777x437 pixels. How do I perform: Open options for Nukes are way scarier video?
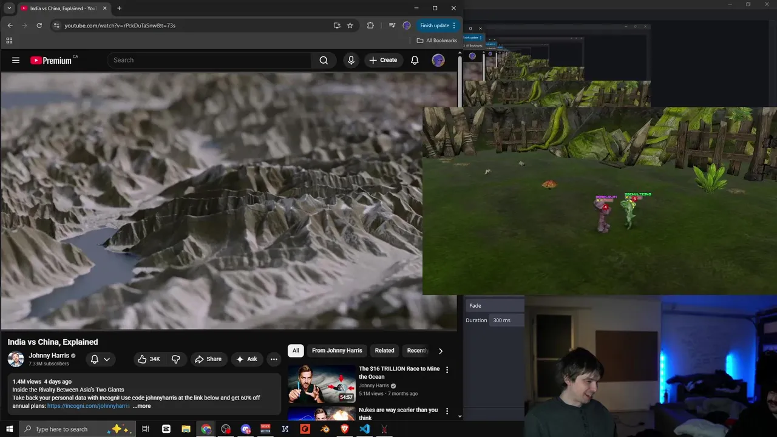point(447,411)
